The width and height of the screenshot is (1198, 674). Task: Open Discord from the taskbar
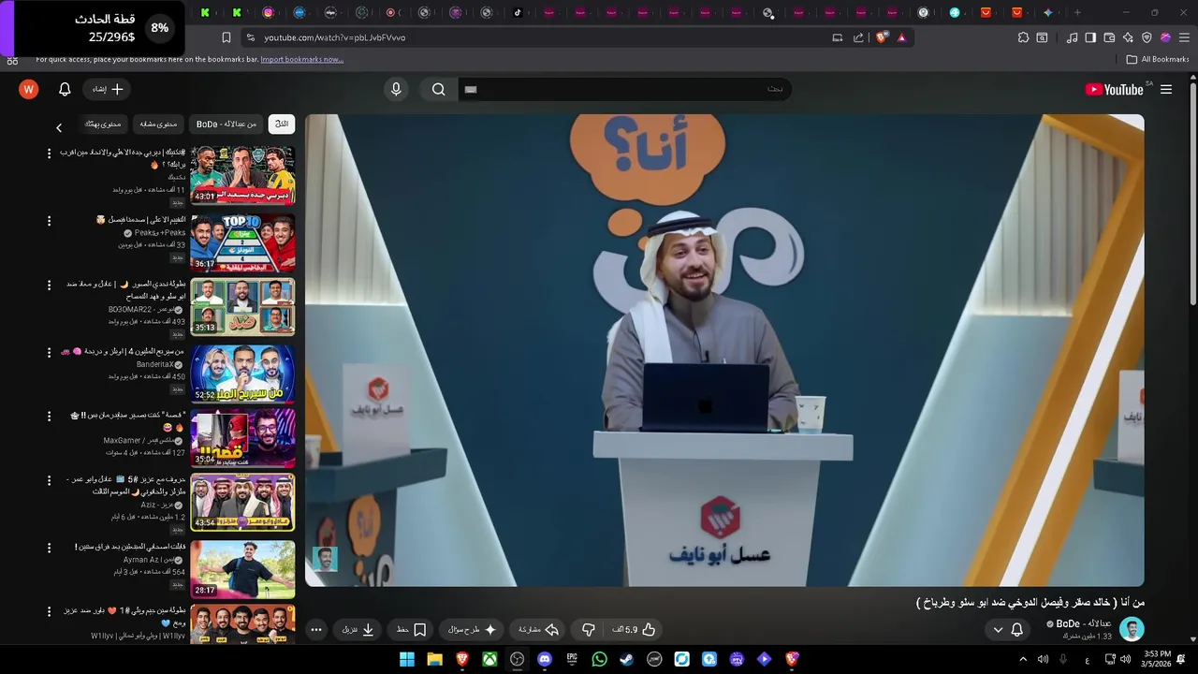tap(545, 659)
